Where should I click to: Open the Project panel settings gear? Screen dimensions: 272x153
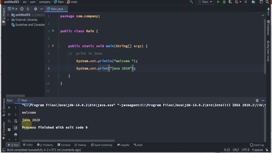[x=36, y=9]
